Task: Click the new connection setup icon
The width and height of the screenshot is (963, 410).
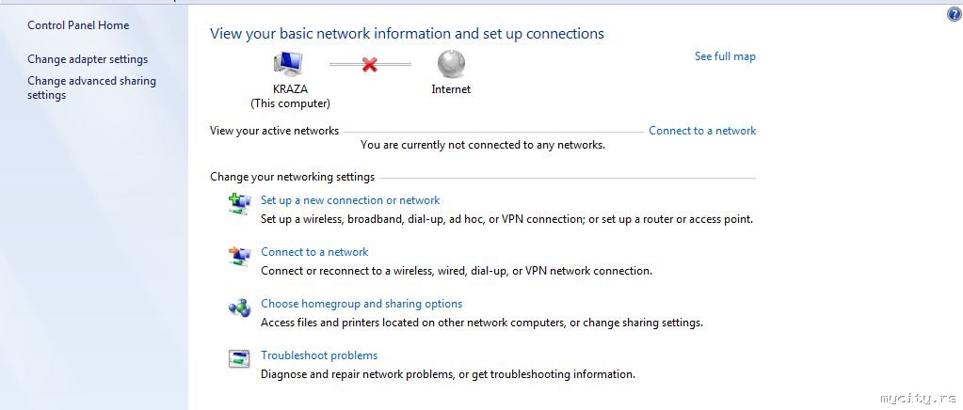Action: click(x=239, y=203)
